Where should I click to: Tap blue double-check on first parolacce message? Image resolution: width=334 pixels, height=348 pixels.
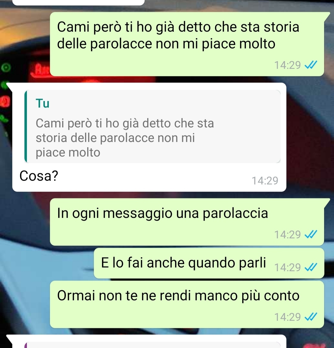point(311,65)
